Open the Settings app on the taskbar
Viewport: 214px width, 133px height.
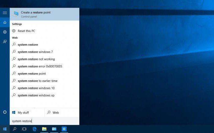(64, 129)
